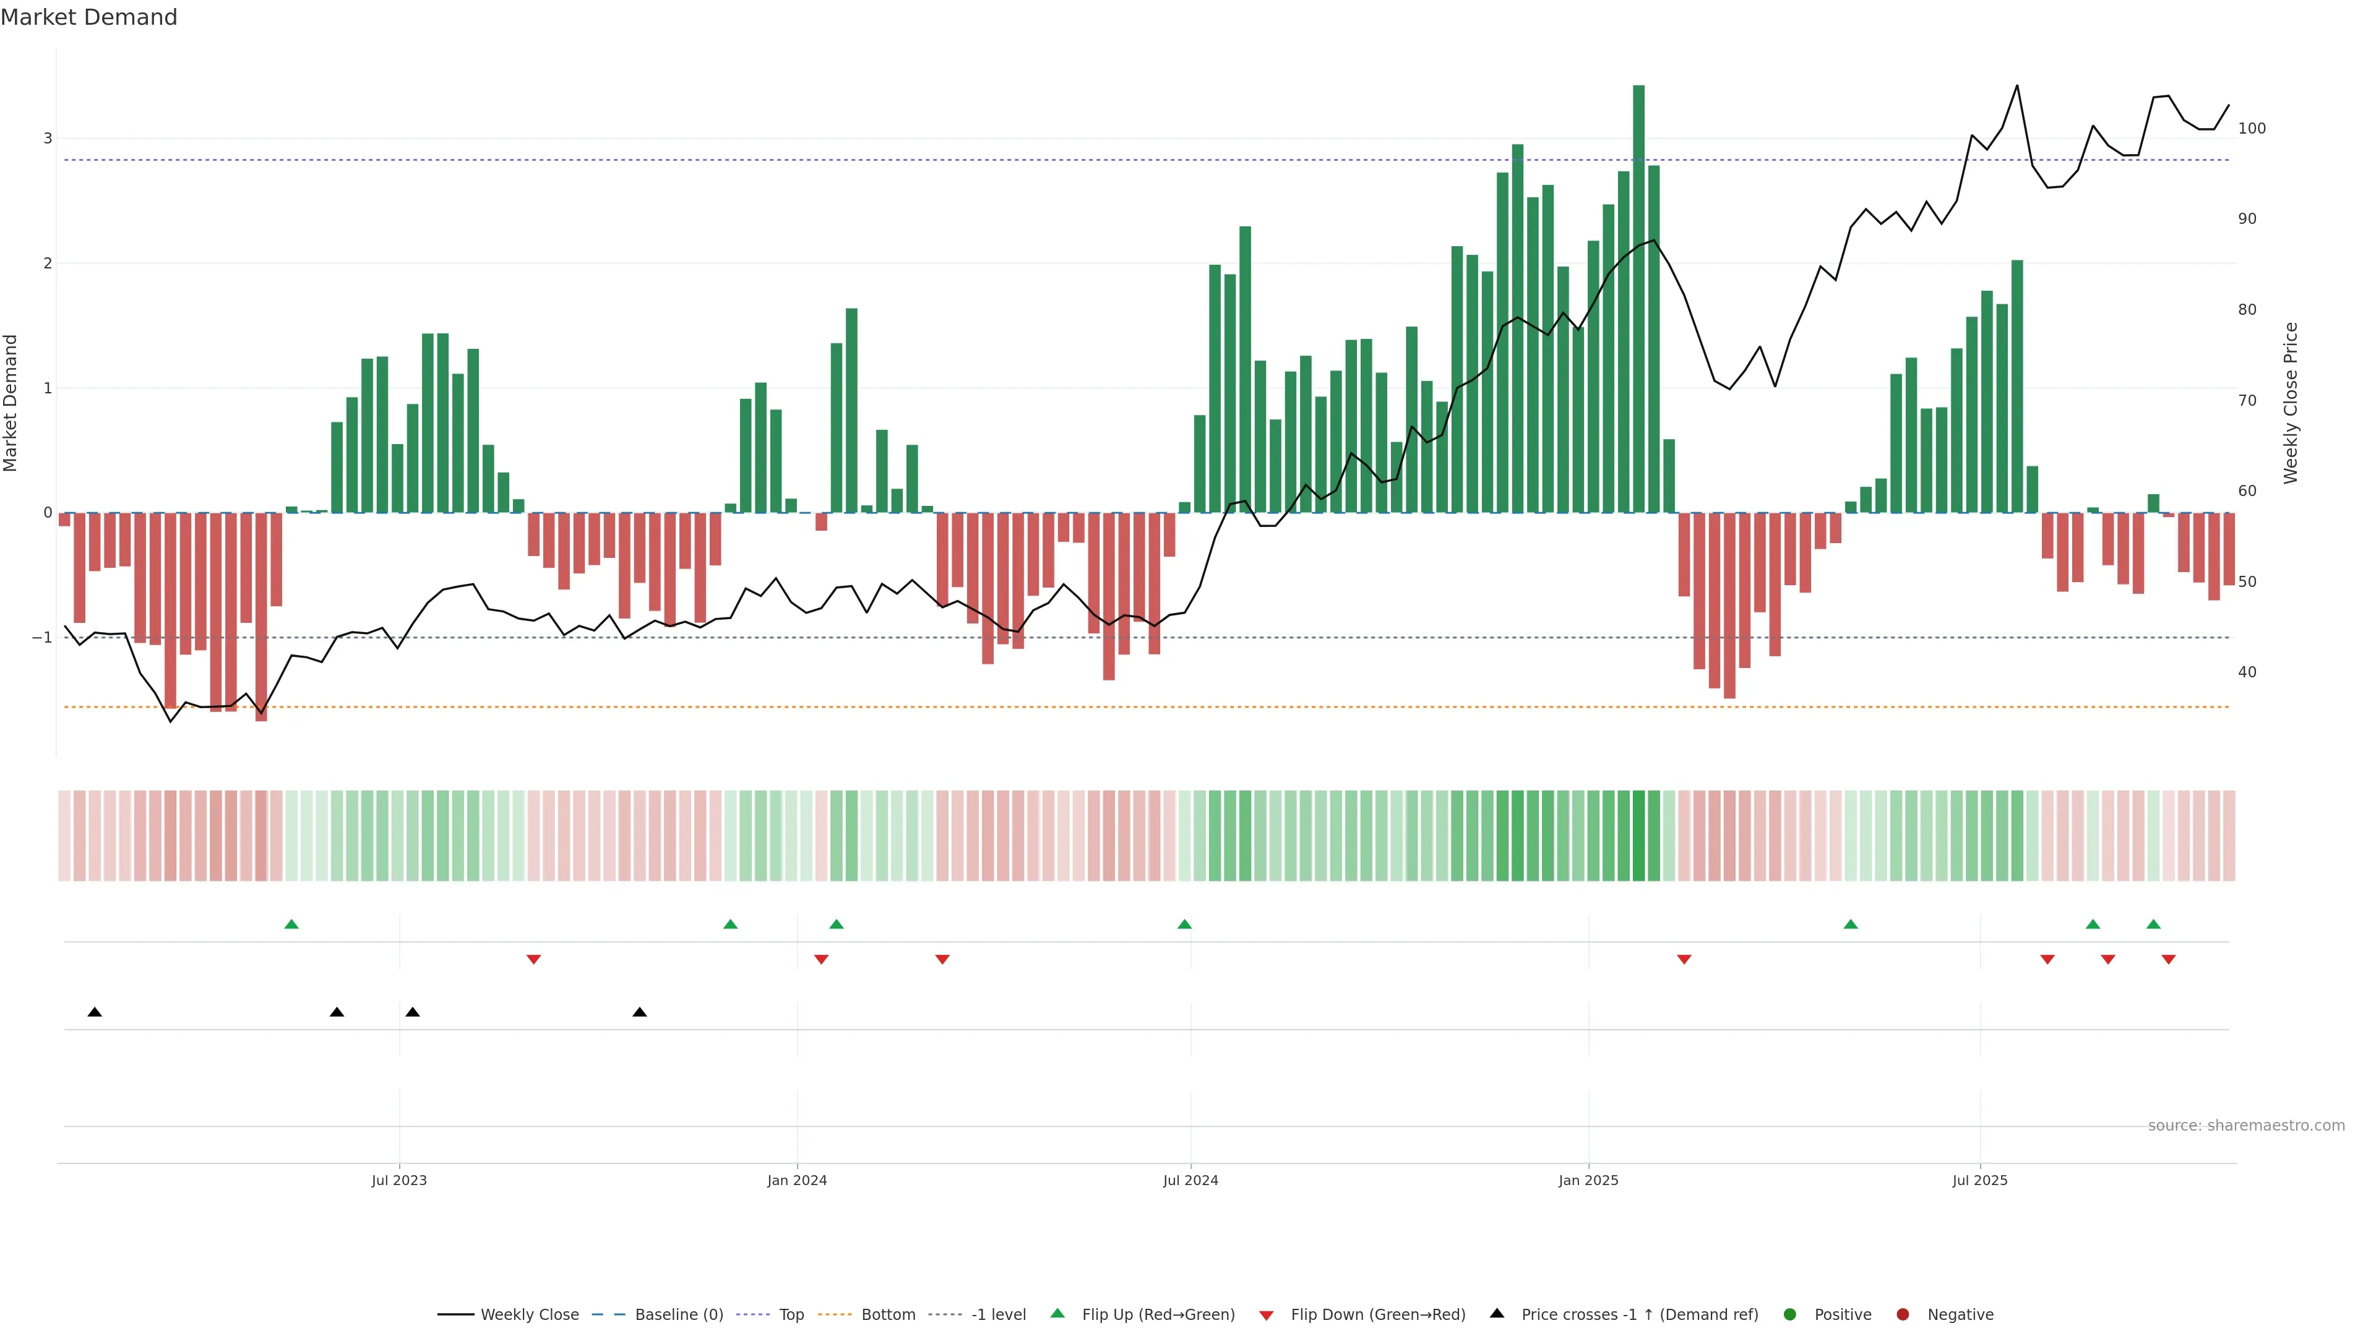The image size is (2376, 1336).
Task: Click the Weekly Close Price axis title
Action: pos(2291,403)
